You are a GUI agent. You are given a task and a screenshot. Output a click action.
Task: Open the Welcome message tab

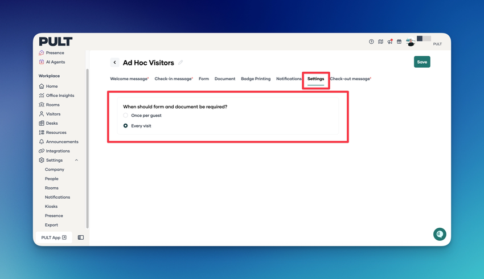pyautogui.click(x=129, y=79)
